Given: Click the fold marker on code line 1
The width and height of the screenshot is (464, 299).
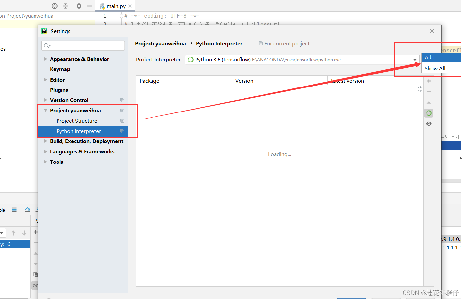Looking at the screenshot, I should pos(121,16).
